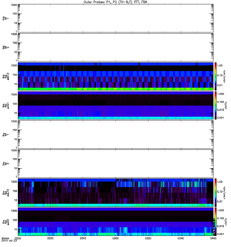Click the "hhmm" axis unit label

point(5,238)
